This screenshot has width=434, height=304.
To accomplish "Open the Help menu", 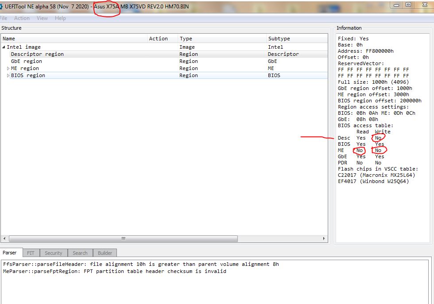I will point(60,18).
